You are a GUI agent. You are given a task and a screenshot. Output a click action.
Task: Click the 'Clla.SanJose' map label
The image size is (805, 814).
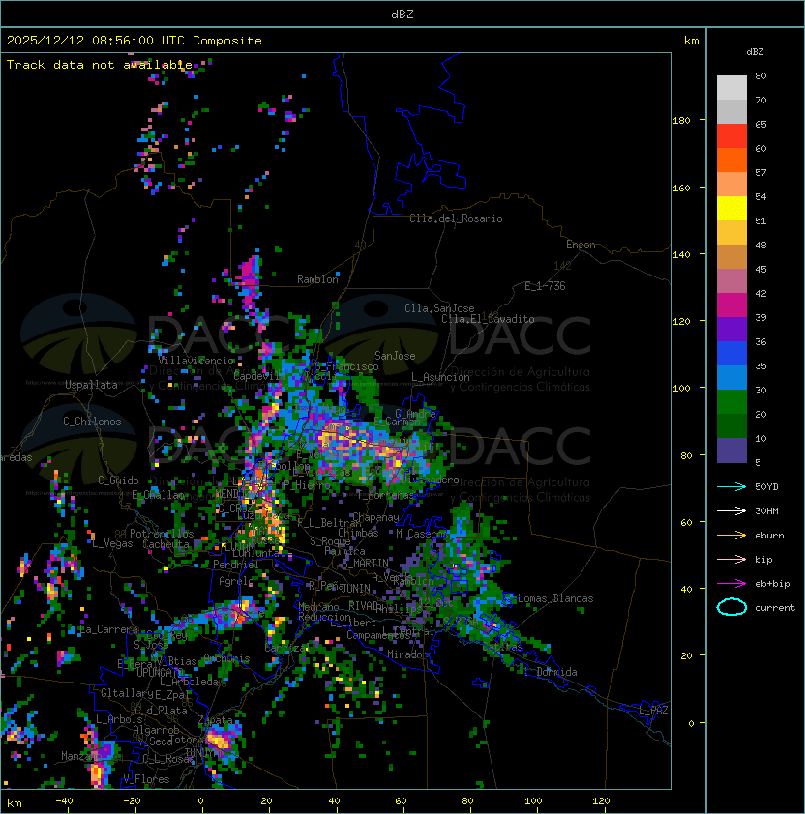coord(439,308)
